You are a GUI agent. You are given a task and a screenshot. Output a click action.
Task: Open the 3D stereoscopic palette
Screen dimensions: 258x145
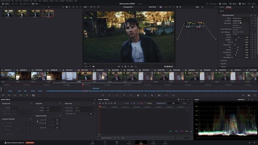pos(173,95)
